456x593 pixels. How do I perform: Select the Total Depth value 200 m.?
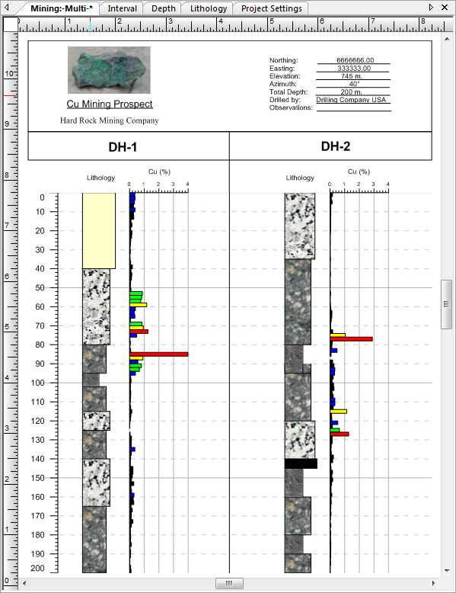351,92
